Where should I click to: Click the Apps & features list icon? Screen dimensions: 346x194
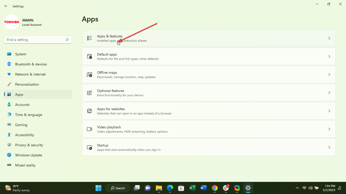[x=89, y=38]
